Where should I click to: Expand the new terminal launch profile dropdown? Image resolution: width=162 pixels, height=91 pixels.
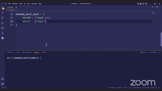[x=150, y=52]
